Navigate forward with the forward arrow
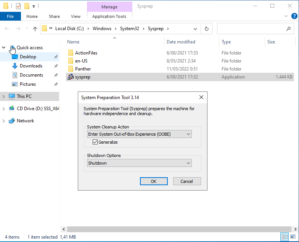 click(18, 29)
